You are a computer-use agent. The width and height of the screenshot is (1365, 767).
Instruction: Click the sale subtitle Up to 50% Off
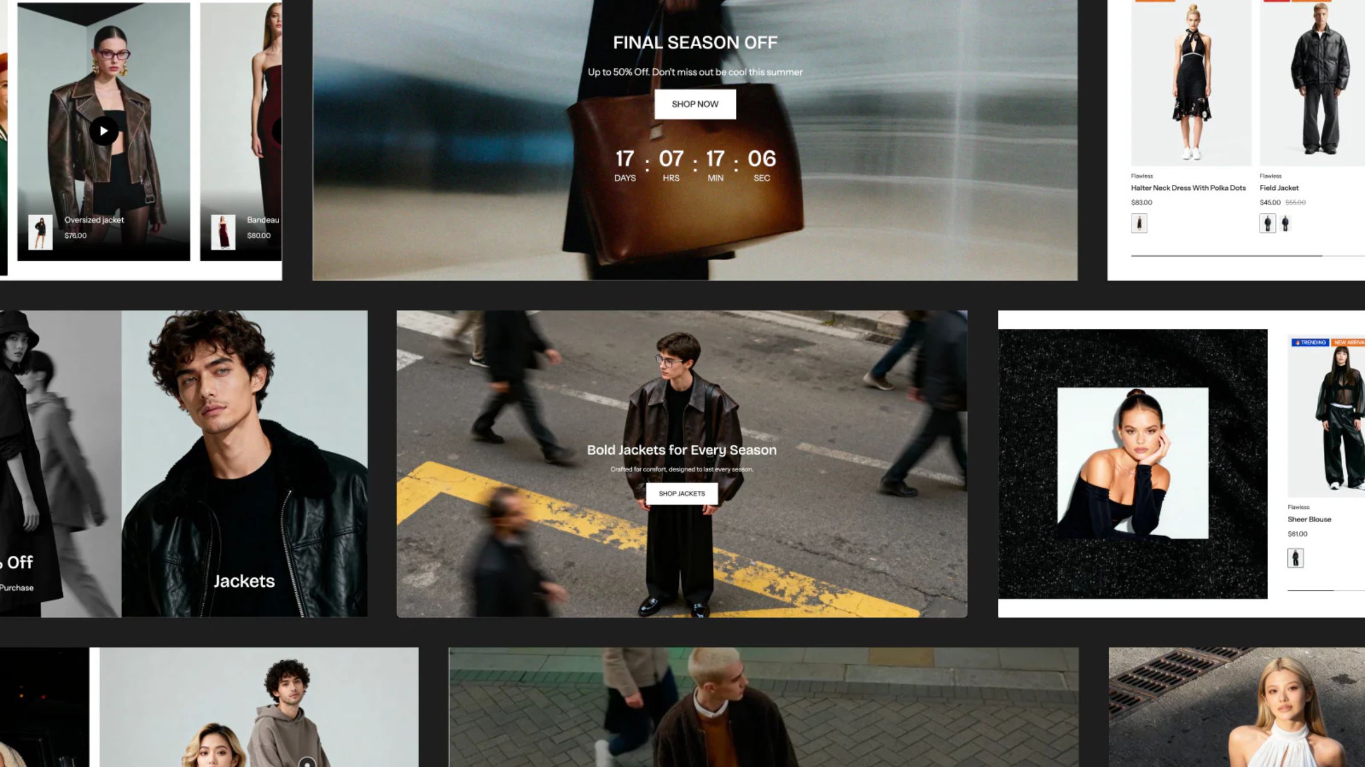click(x=695, y=72)
